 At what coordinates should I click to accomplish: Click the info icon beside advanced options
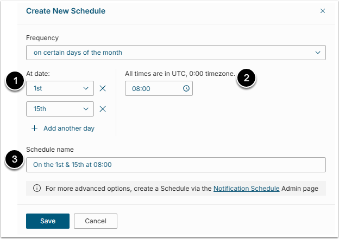[37, 189]
